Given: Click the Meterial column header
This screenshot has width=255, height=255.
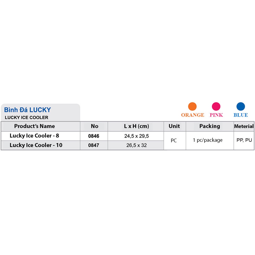Looking at the screenshot, I should pos(244,126).
